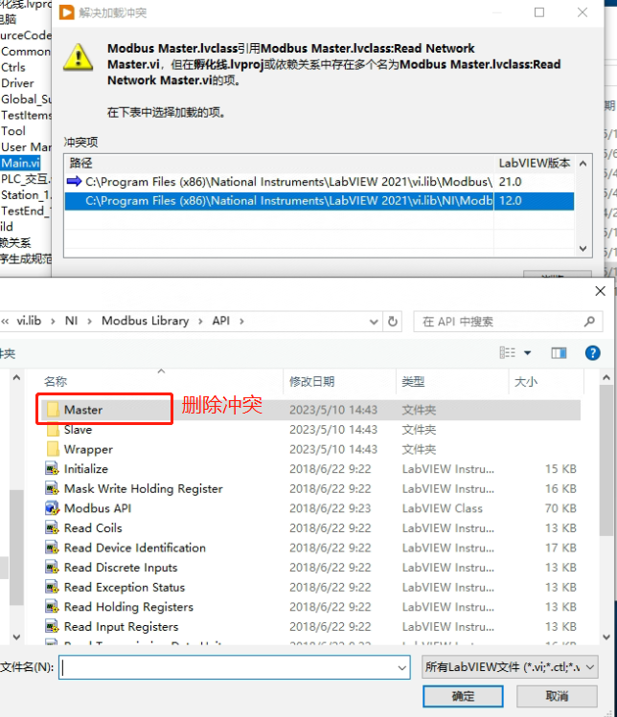This screenshot has height=717, width=617.
Task: Go to the vi.lib breadcrumb folder
Action: coord(29,321)
